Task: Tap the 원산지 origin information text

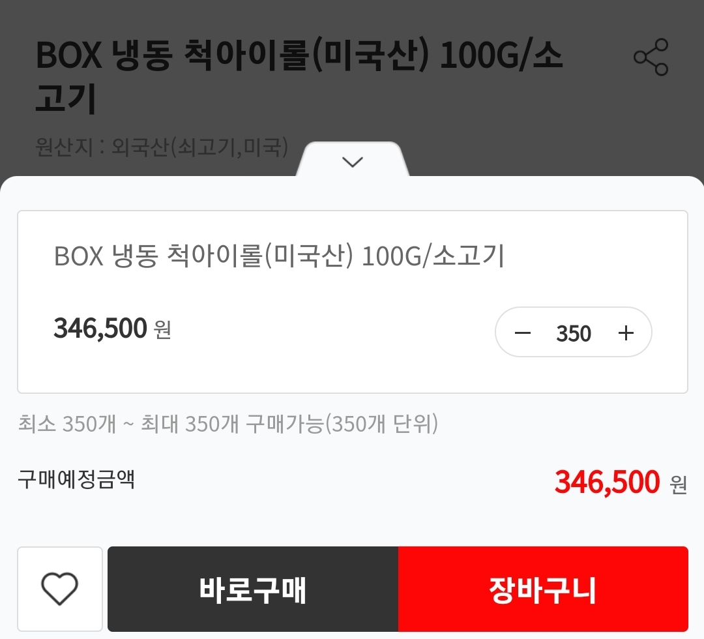Action: pyautogui.click(x=162, y=147)
